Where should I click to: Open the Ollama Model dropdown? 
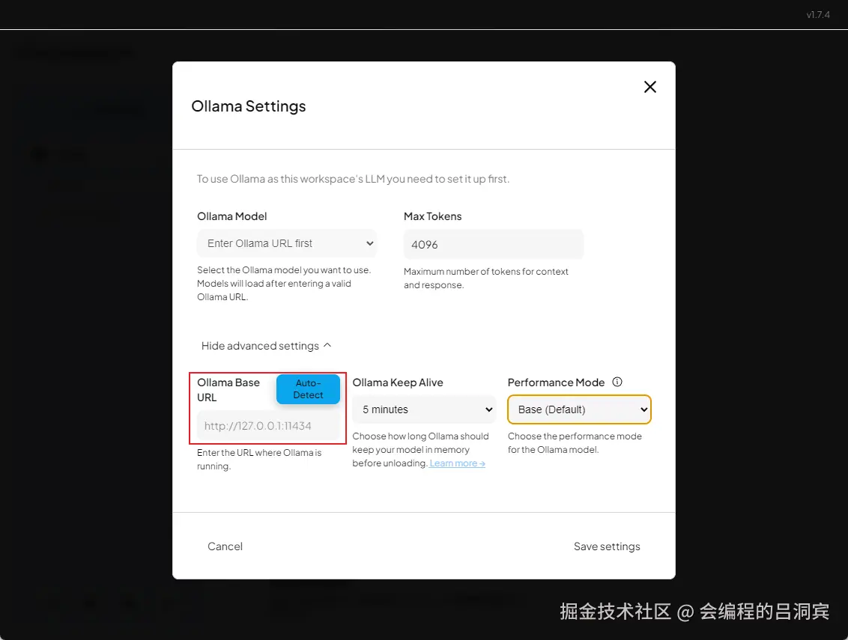(x=287, y=243)
